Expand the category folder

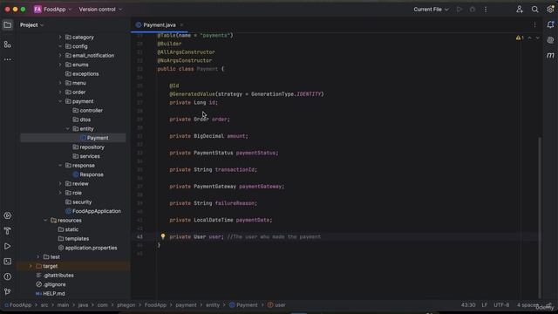pos(60,37)
